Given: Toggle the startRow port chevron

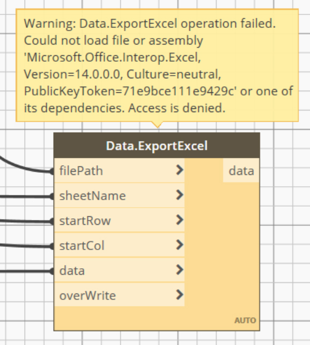Looking at the screenshot, I should pos(180,220).
